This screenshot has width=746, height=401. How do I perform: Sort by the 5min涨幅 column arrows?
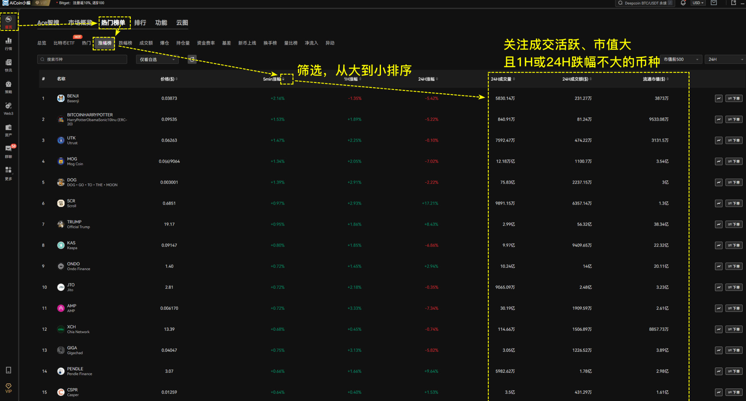(283, 79)
